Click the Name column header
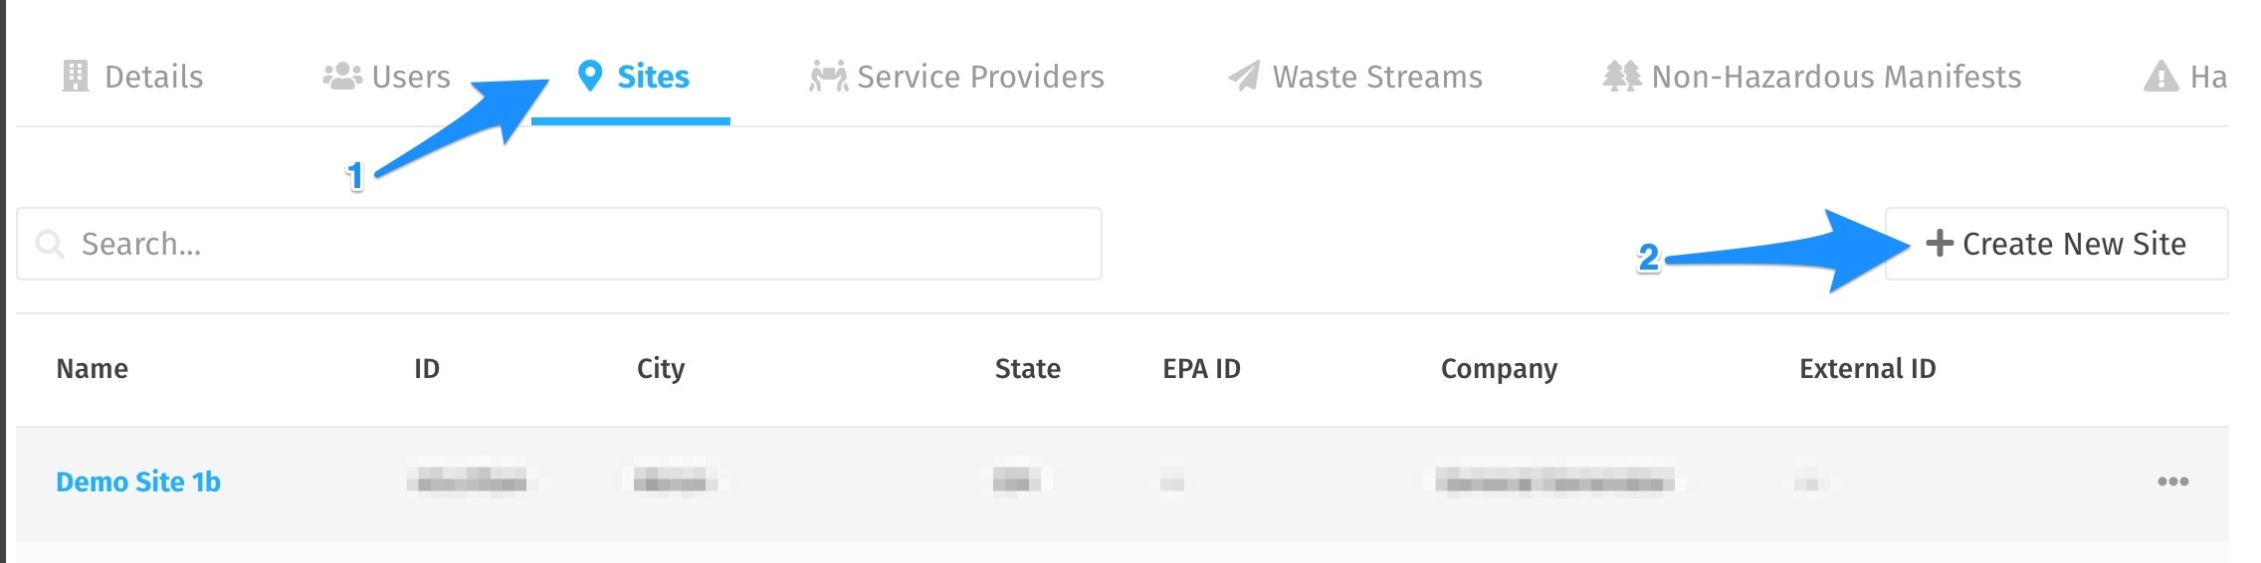 point(93,369)
